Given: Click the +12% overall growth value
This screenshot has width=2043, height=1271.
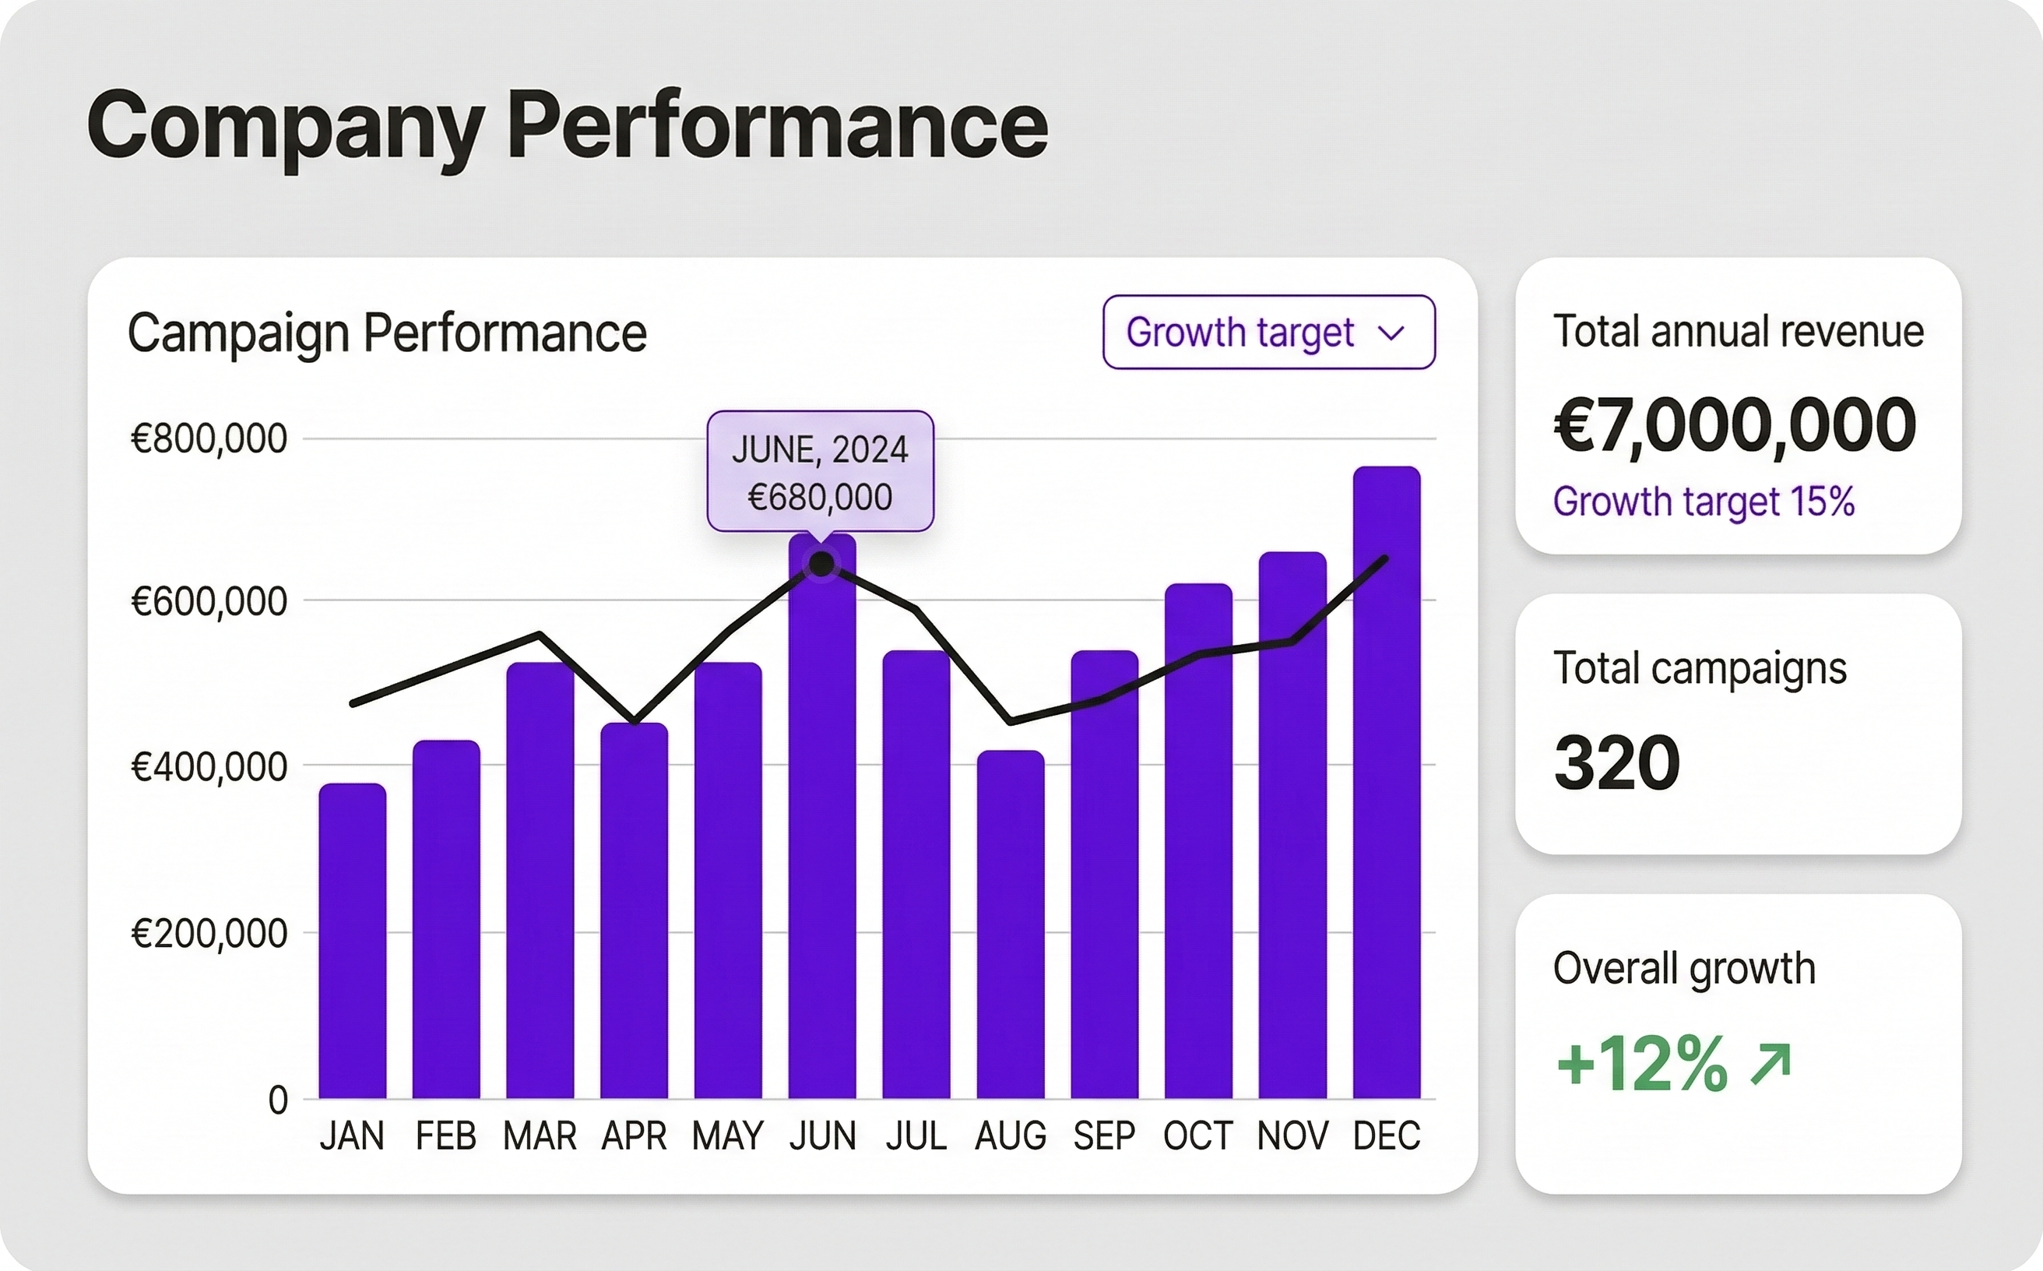Looking at the screenshot, I should click(1642, 1063).
